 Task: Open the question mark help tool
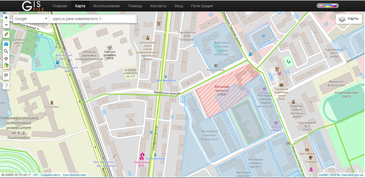pos(6,86)
